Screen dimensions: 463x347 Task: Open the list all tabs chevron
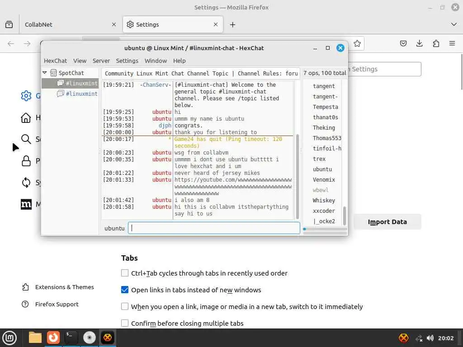[x=454, y=24]
